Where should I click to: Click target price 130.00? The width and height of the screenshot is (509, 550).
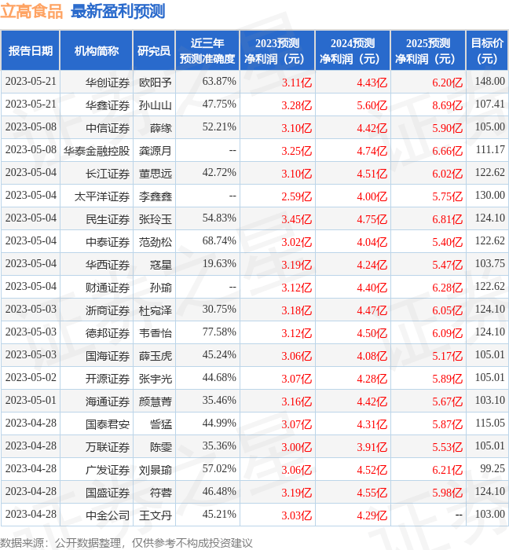(x=489, y=195)
